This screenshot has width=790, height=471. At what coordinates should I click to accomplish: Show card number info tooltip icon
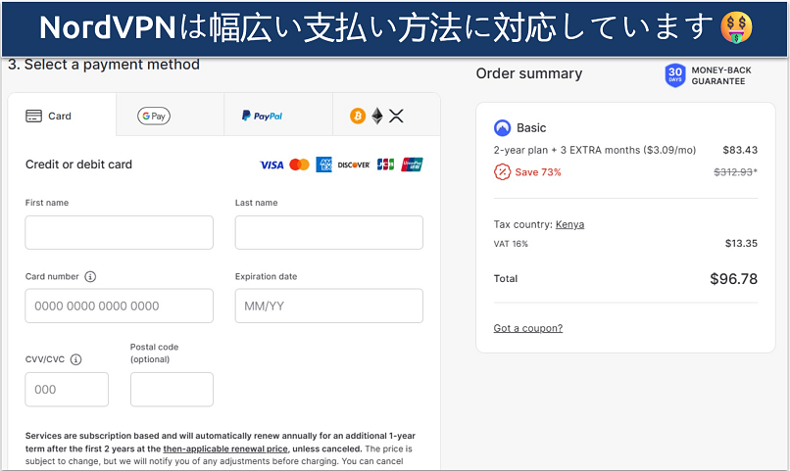(x=91, y=277)
